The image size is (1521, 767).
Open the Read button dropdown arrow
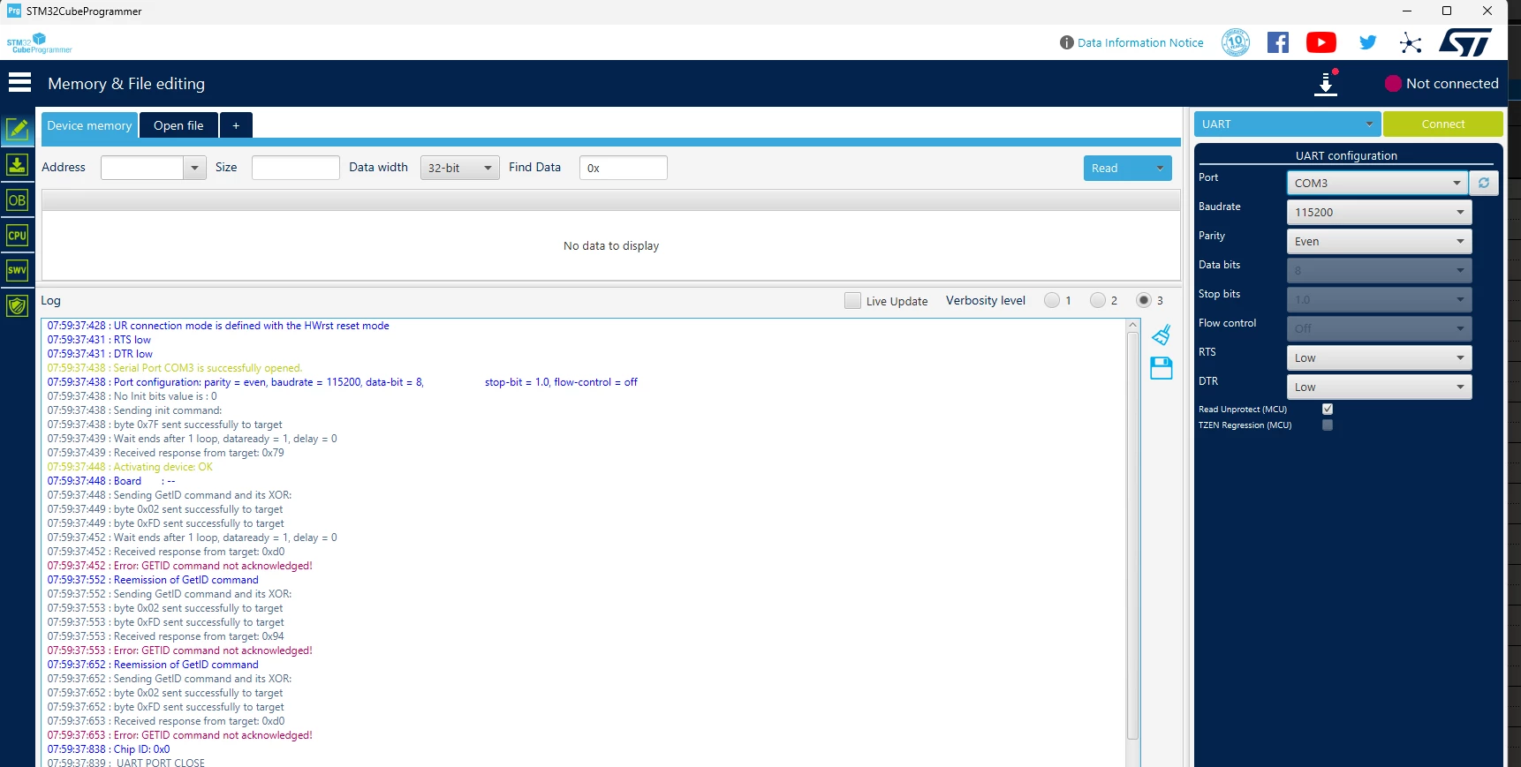pyautogui.click(x=1161, y=168)
